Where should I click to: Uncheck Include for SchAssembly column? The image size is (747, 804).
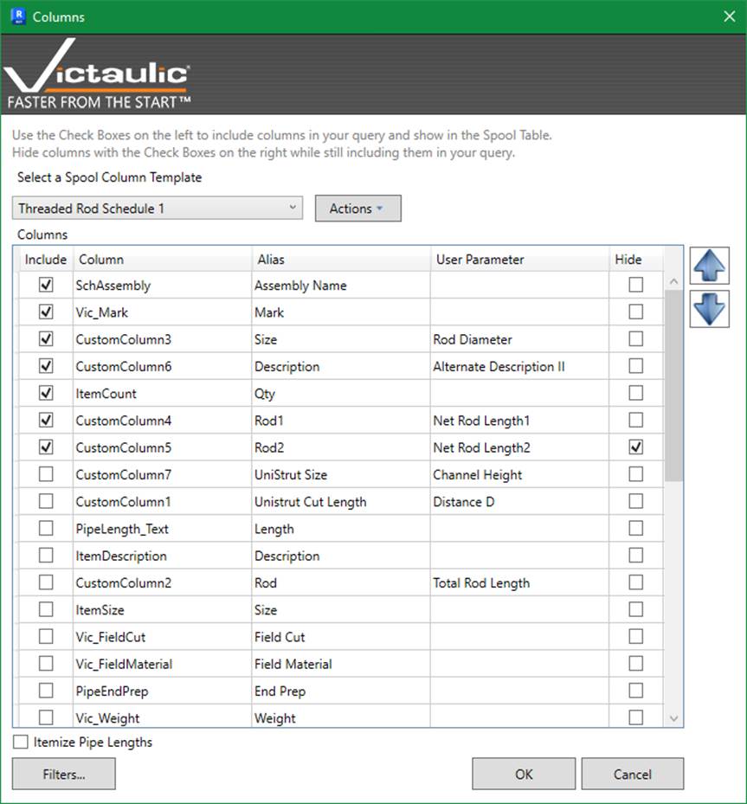pyautogui.click(x=46, y=285)
